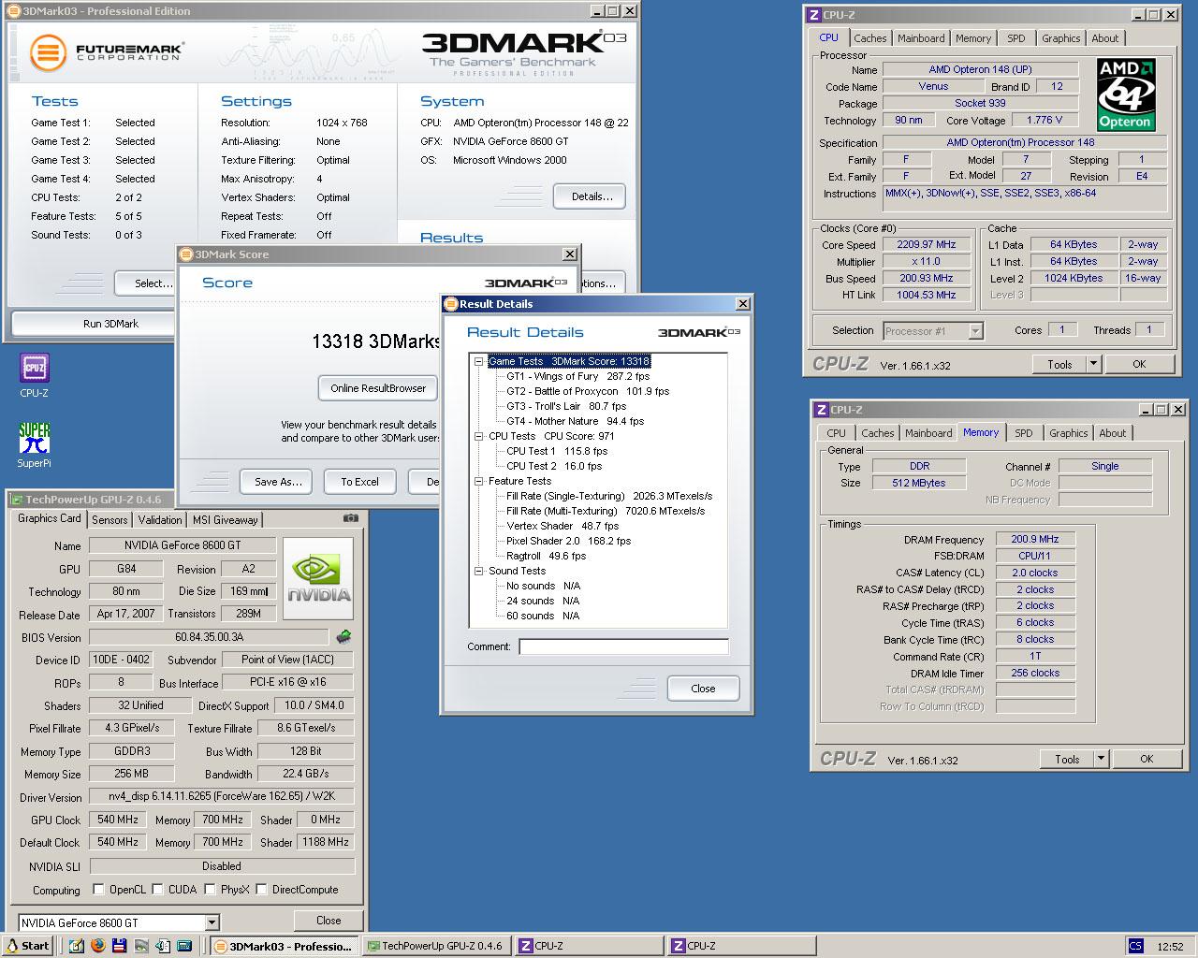Click Save As... in the 3DMark Score dialog
The width and height of the screenshot is (1198, 958).
coord(278,482)
